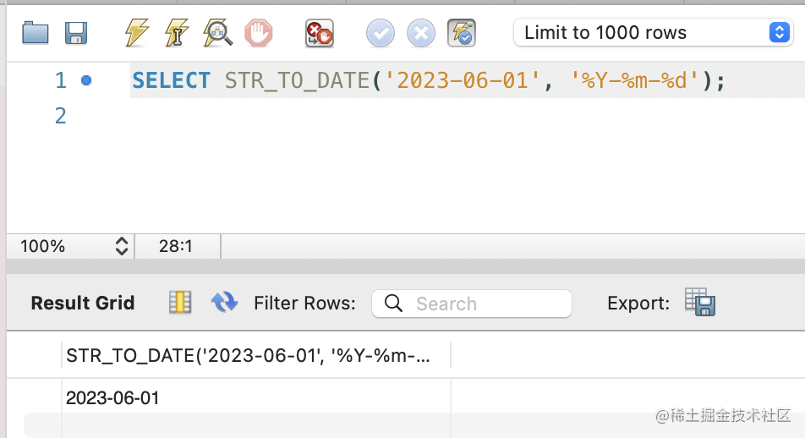Stop query execution red hand icon
Image resolution: width=805 pixels, height=438 pixels.
point(258,33)
